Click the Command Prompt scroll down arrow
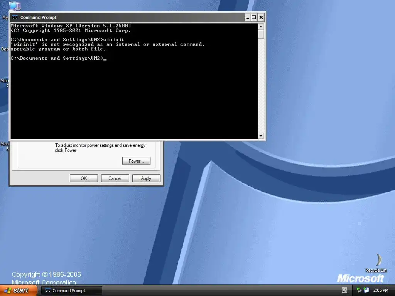Screen dimensions: 395x296 [x=261, y=136]
